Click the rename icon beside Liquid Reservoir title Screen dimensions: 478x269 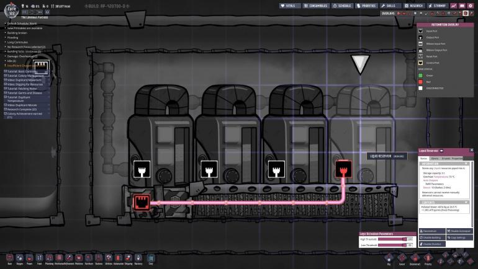click(x=441, y=151)
